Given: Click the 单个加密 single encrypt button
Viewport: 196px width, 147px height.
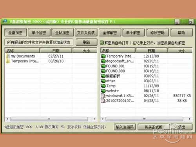Looking at the screenshot, I should (39, 33).
